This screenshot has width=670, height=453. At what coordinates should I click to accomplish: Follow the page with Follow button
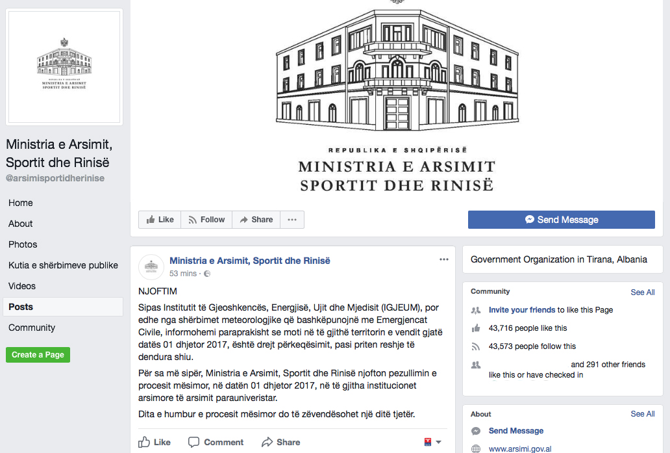click(207, 220)
